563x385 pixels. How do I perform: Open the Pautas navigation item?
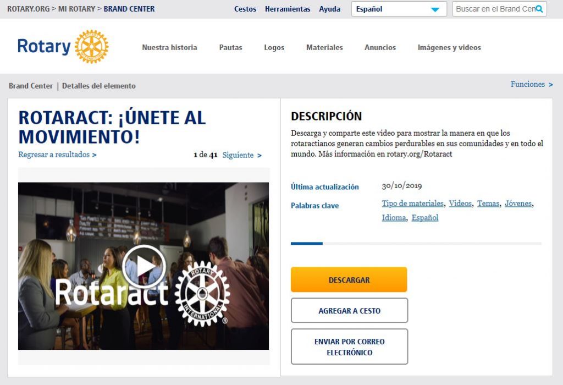(x=230, y=47)
